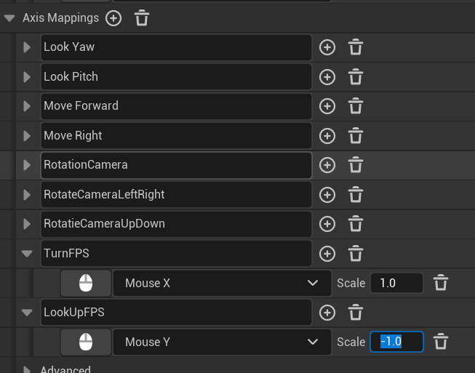Expand the Advanced section
The image size is (475, 373).
[x=28, y=369]
